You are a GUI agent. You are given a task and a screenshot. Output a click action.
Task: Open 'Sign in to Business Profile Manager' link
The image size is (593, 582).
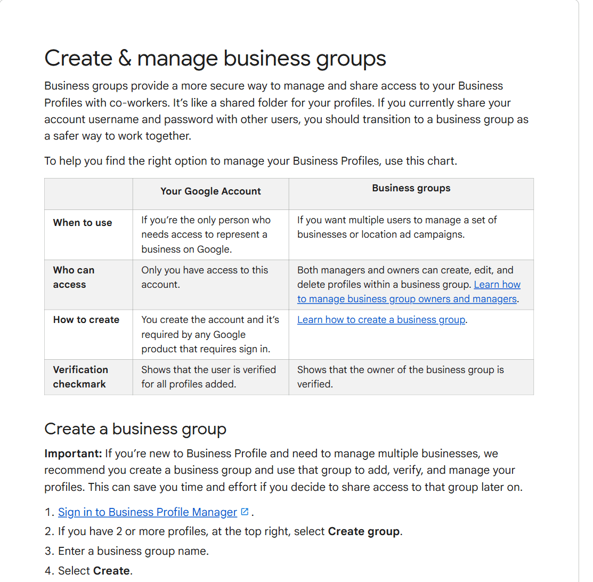(148, 512)
